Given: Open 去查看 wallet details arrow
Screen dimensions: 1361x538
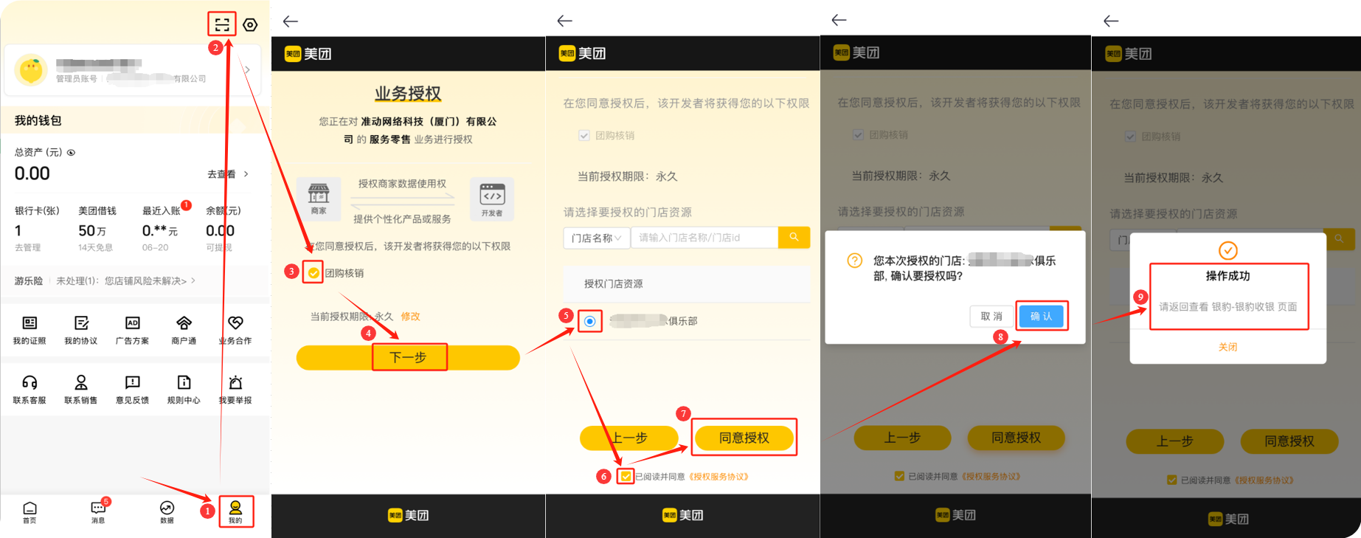Looking at the screenshot, I should [x=228, y=174].
